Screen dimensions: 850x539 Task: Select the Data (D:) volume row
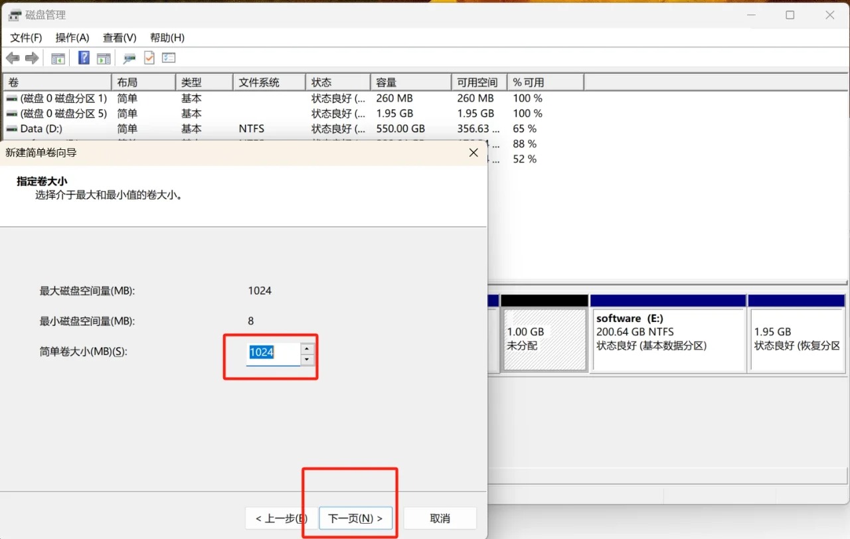(41, 129)
